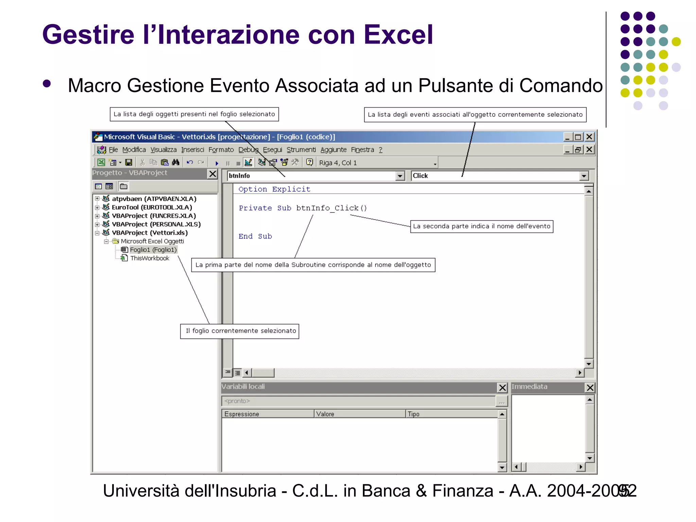Click the Find binoculars icon

pos(176,162)
